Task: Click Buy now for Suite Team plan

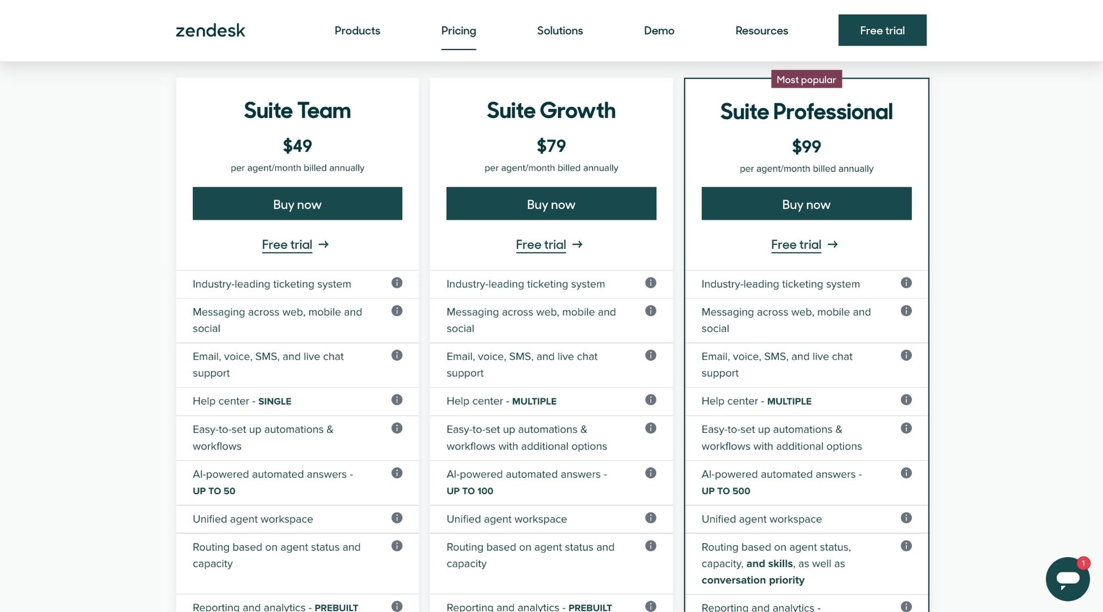Action: (297, 203)
